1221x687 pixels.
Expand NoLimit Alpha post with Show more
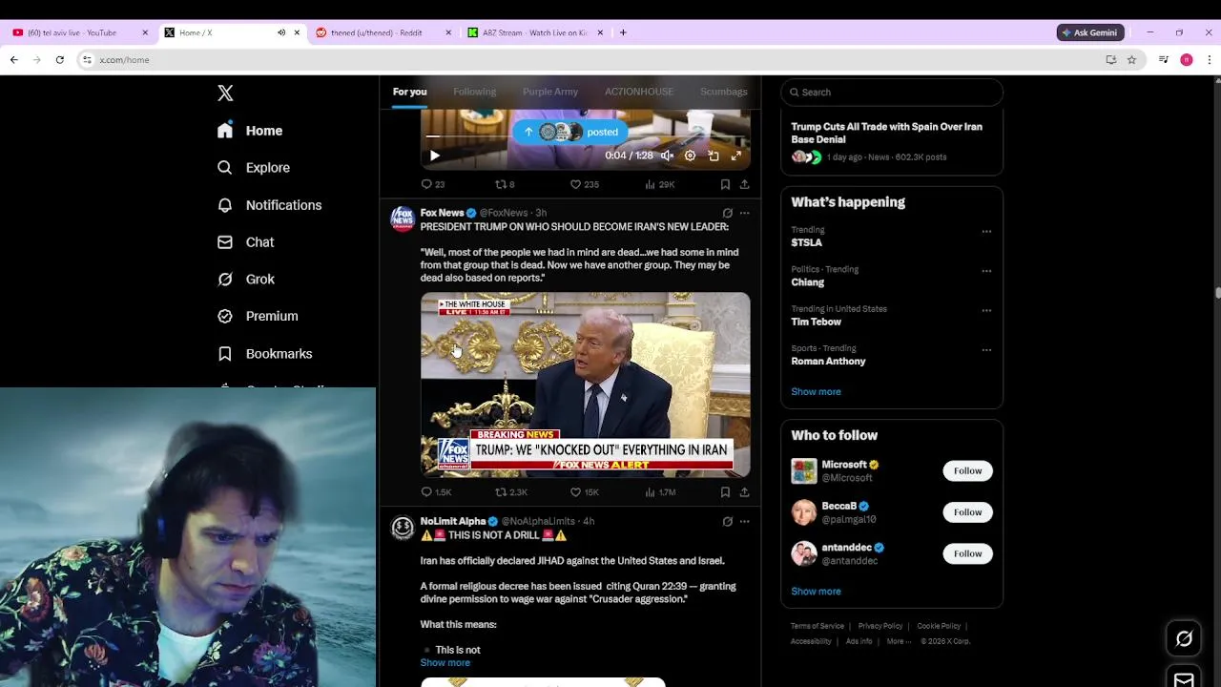[445, 662]
